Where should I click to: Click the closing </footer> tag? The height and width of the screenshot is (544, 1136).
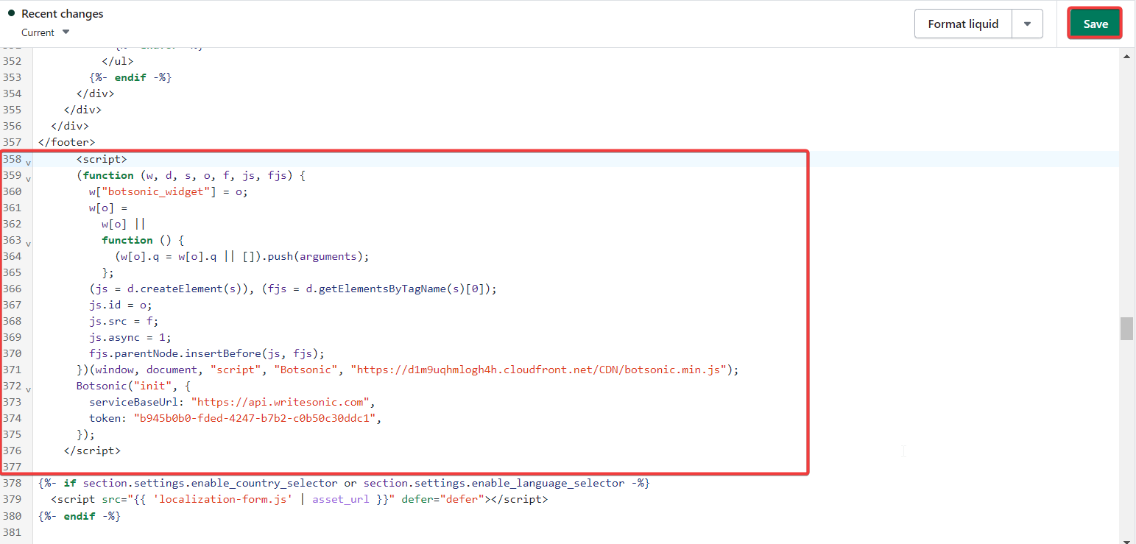coord(67,142)
